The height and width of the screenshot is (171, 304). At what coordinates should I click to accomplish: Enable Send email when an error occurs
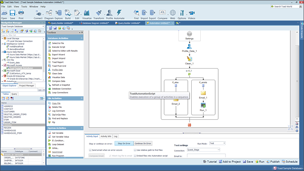(x=90, y=150)
